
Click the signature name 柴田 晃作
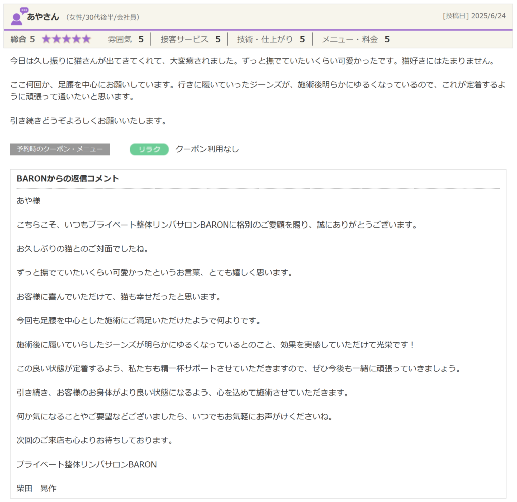point(36,488)
